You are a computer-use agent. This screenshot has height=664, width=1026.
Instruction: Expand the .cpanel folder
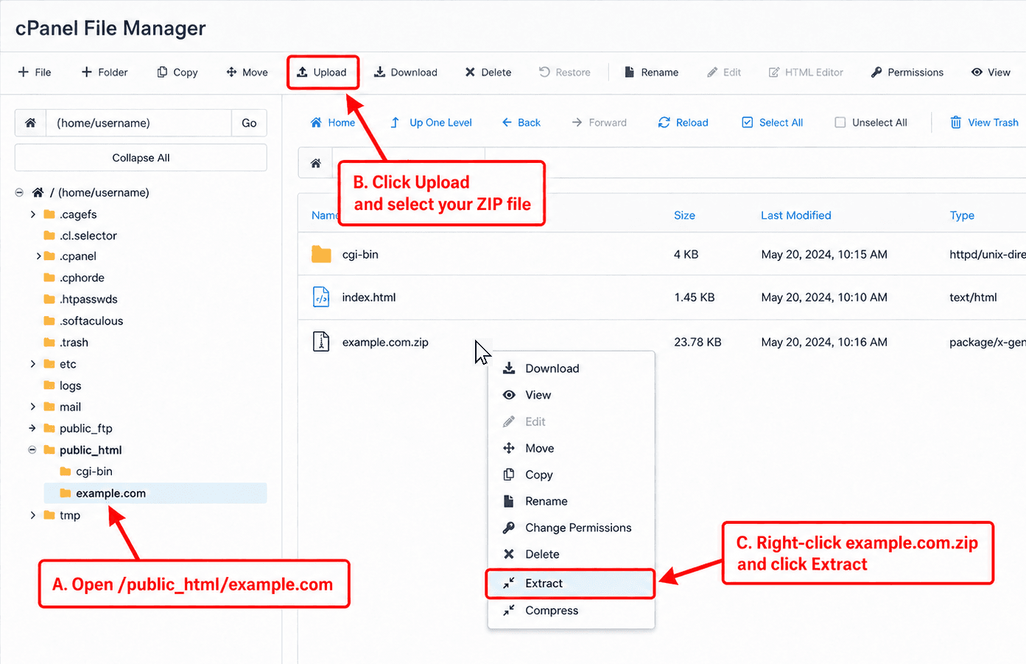click(x=38, y=256)
